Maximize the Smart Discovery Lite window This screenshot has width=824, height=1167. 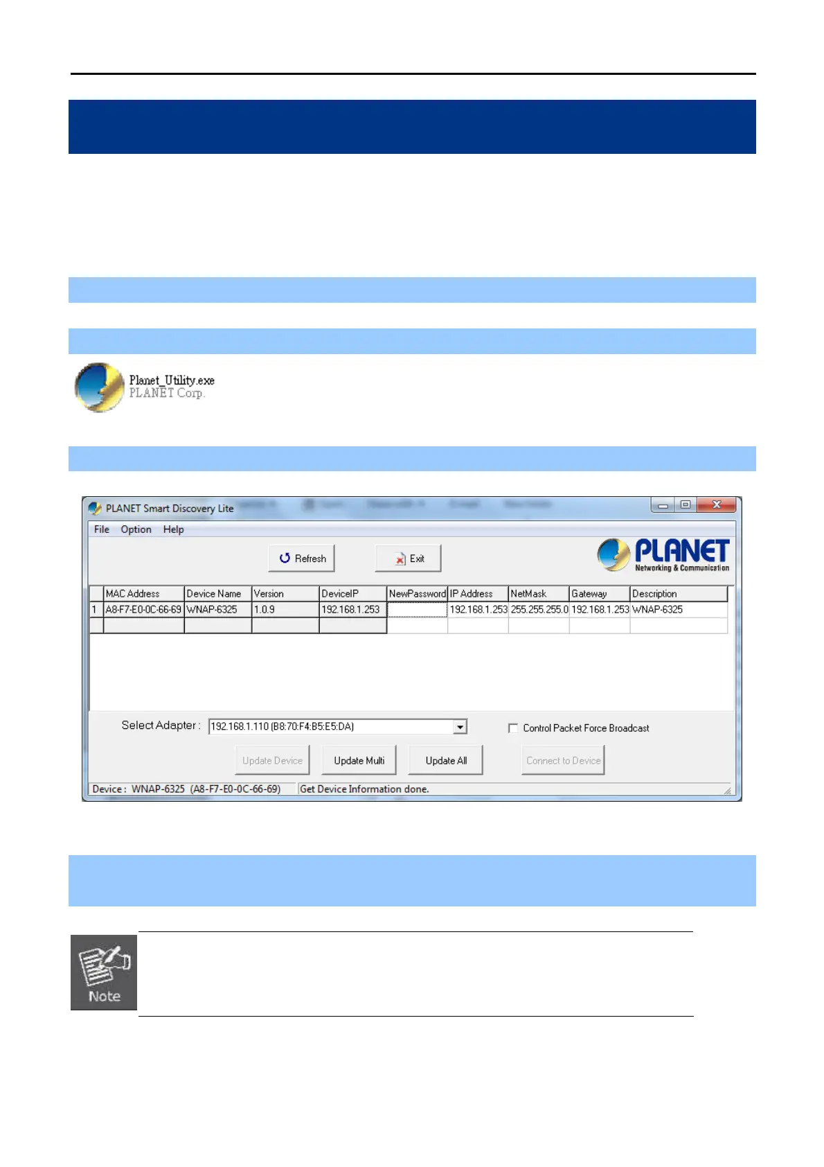[686, 505]
